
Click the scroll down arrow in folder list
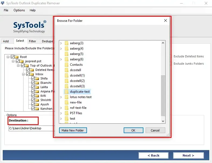[163, 121]
